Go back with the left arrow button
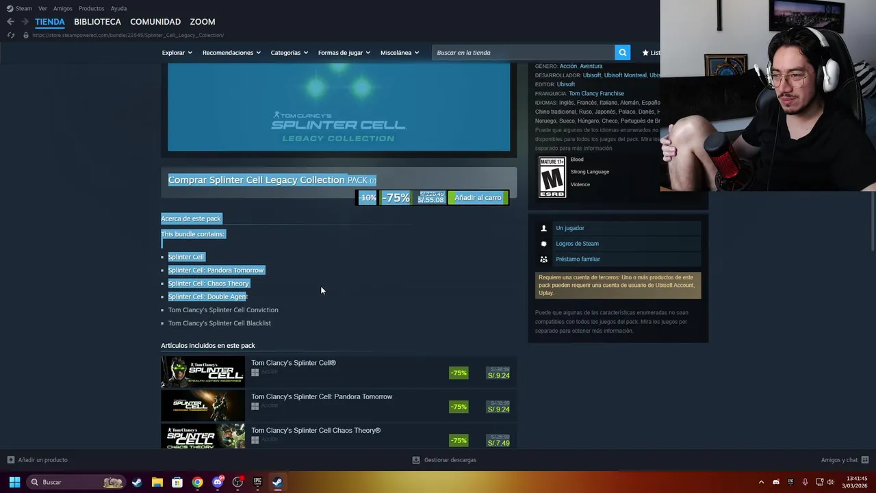The image size is (876, 493). [x=10, y=22]
